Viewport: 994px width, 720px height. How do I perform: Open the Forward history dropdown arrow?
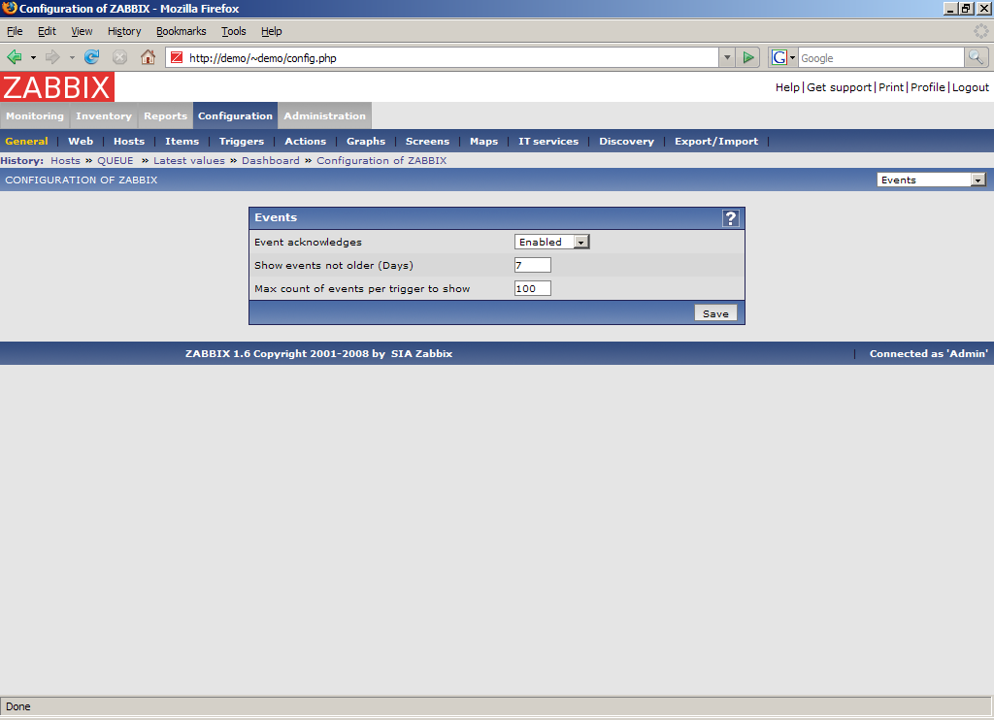(72, 57)
